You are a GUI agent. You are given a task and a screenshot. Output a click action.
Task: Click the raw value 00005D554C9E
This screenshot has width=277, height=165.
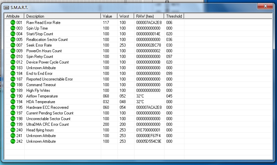[x=149, y=141]
